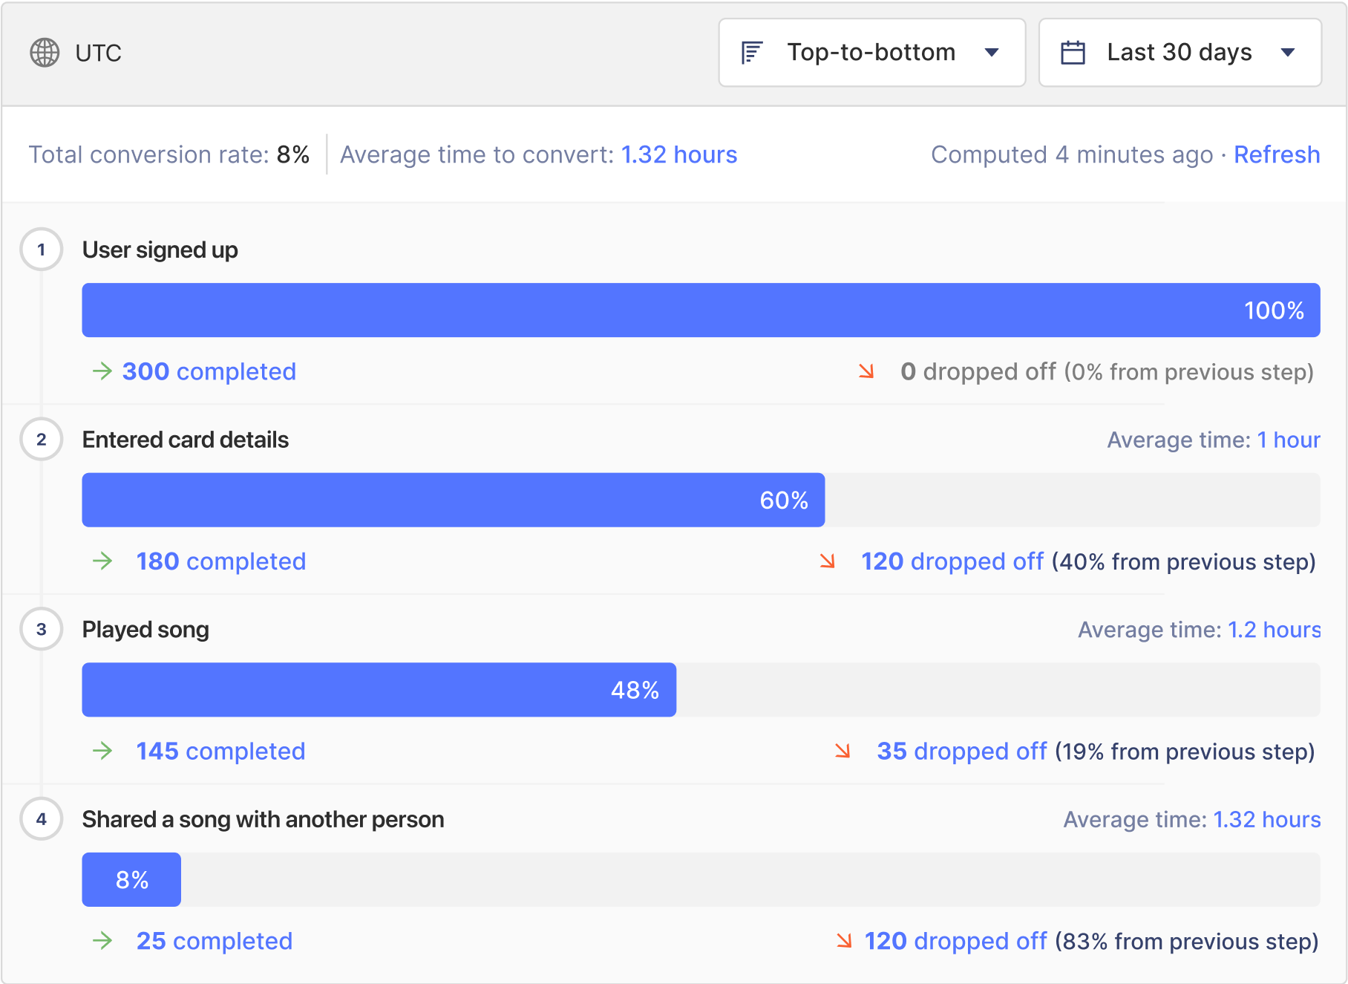Click the UTC globe icon
1348x984 pixels.
point(45,53)
